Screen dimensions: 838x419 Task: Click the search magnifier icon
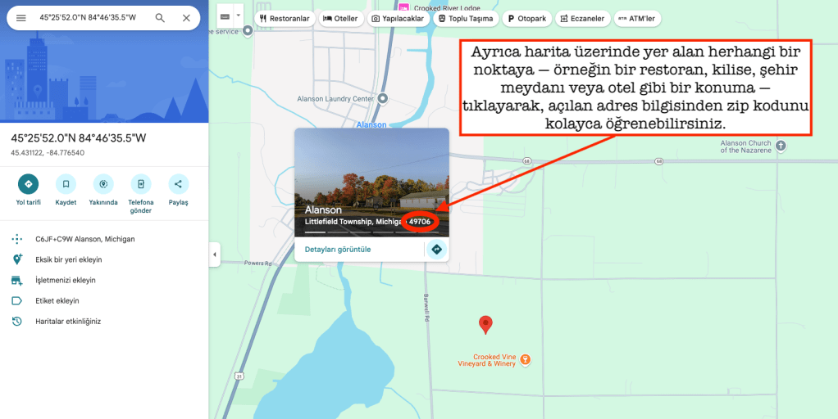(x=160, y=18)
